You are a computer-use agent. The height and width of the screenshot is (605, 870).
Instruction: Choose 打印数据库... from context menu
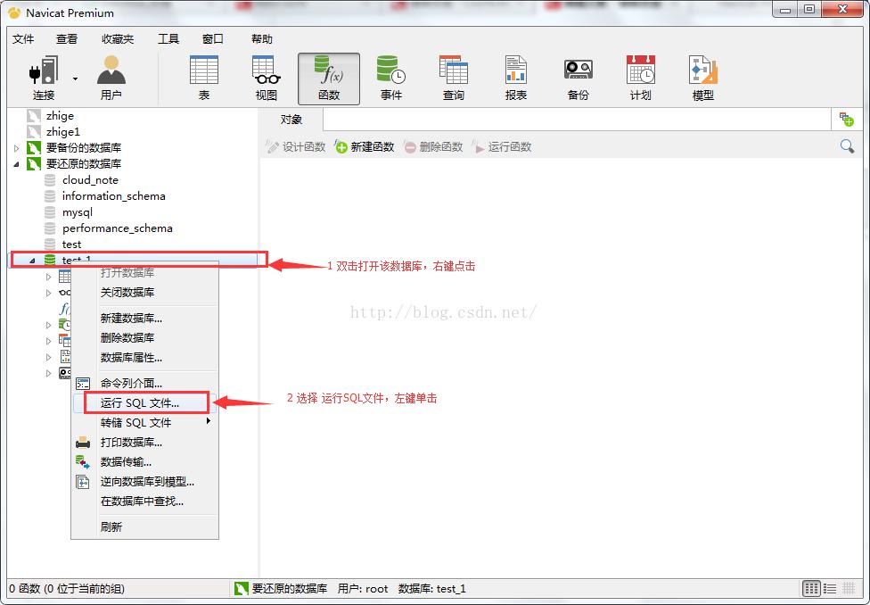[144, 443]
